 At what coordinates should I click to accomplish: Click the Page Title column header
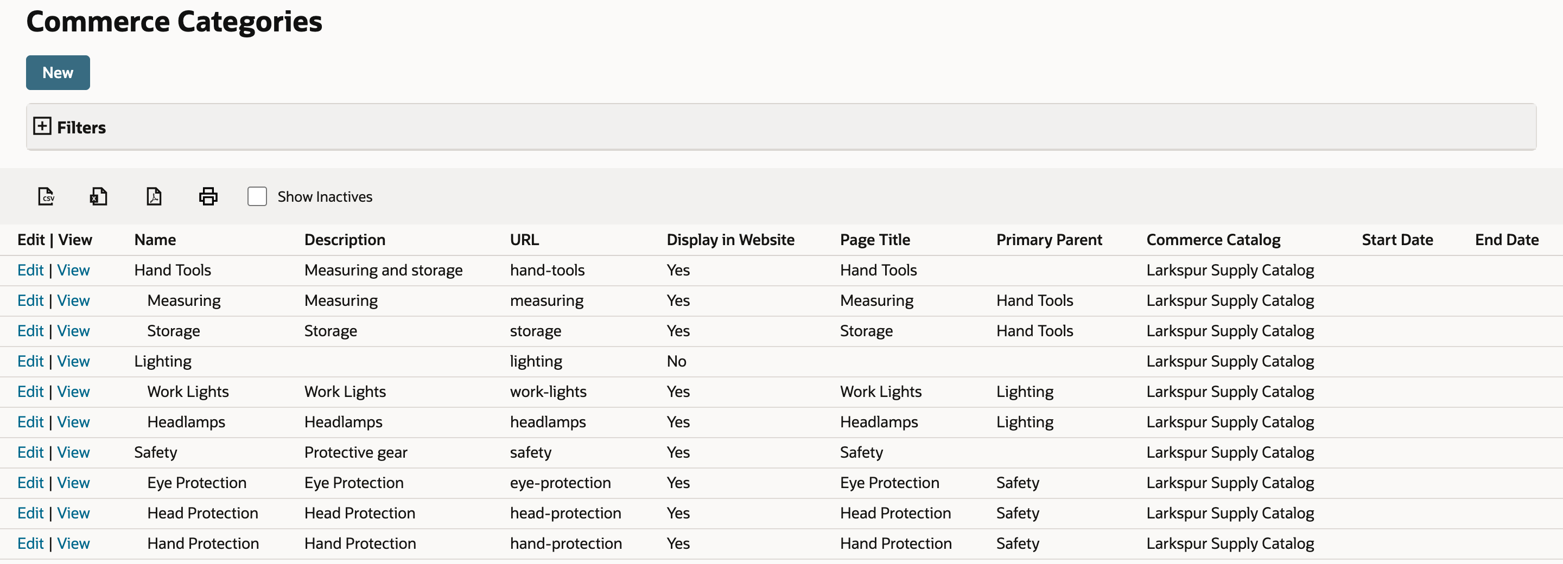(x=875, y=240)
